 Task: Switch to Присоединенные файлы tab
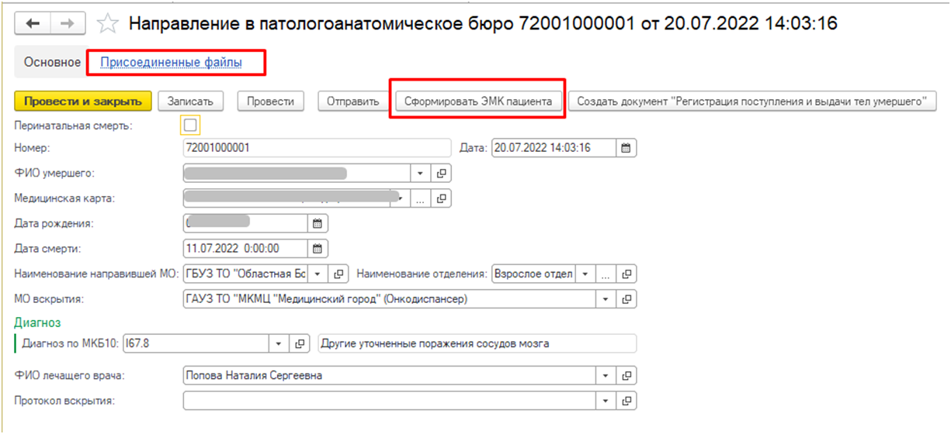click(172, 62)
